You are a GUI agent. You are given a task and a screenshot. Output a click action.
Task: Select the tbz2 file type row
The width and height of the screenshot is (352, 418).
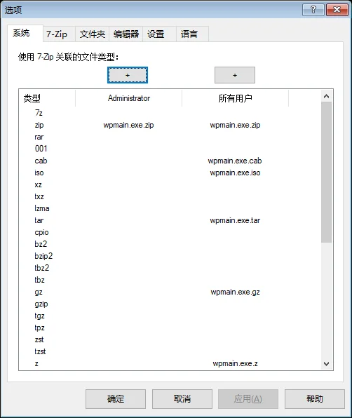tap(170, 268)
